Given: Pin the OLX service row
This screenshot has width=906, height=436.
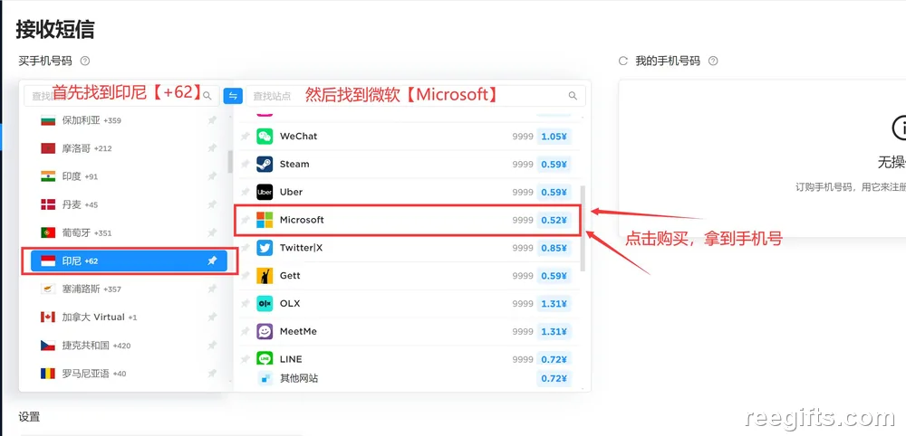Looking at the screenshot, I should [245, 303].
